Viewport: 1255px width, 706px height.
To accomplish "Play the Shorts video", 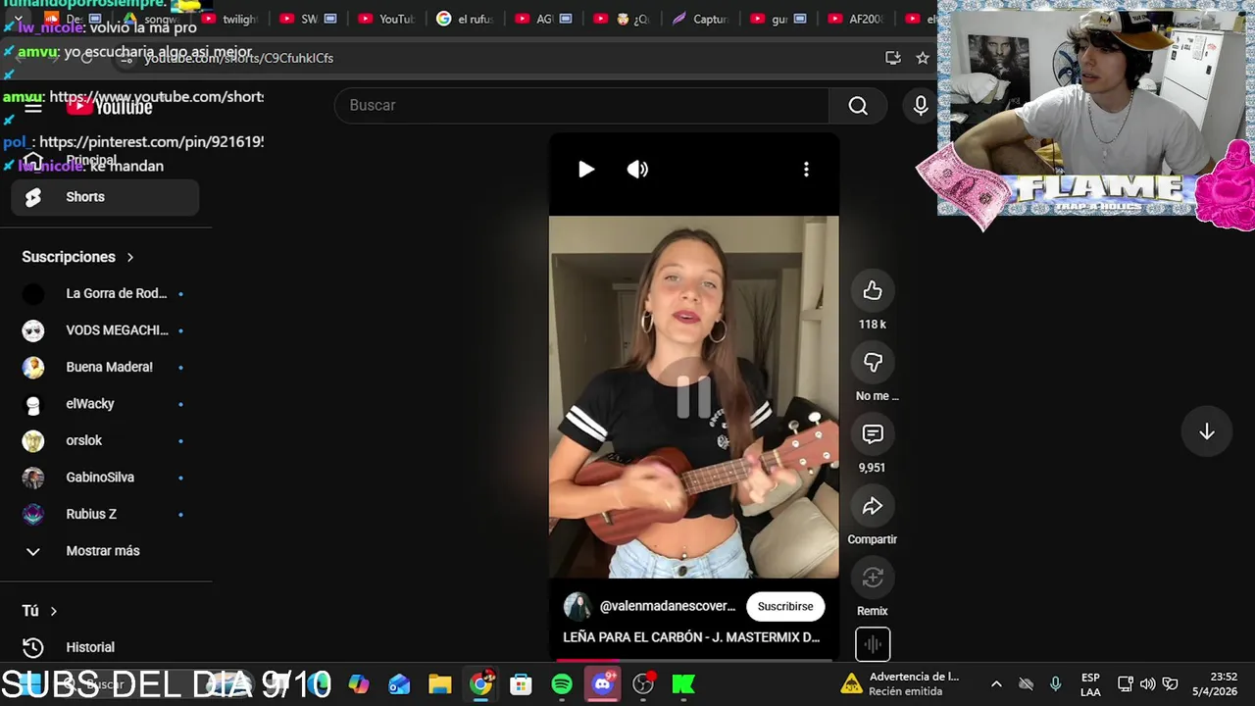I will click(x=586, y=170).
